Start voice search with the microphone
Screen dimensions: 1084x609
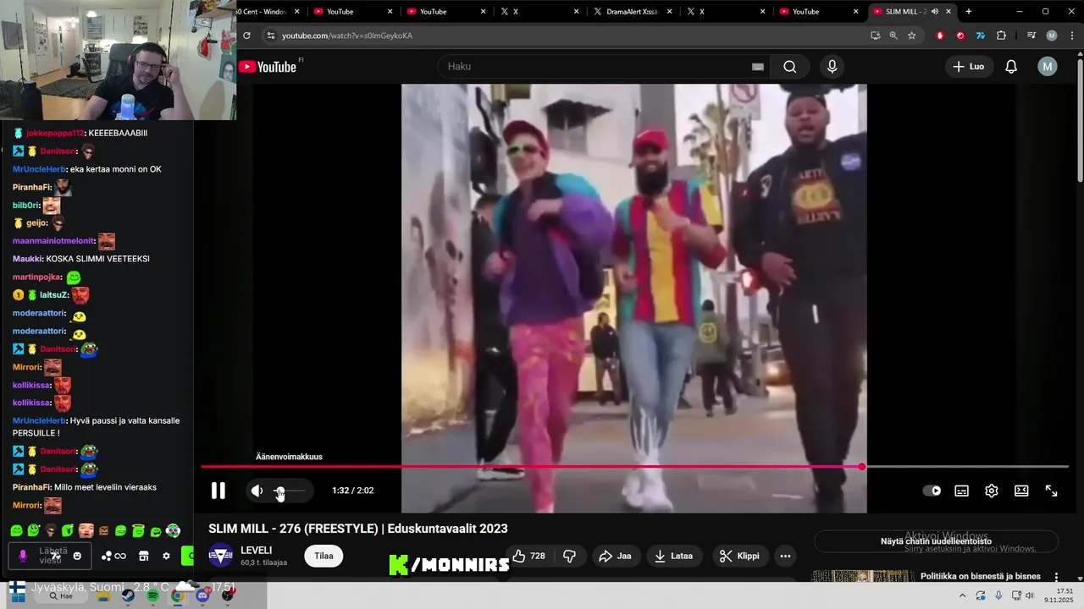(x=832, y=67)
